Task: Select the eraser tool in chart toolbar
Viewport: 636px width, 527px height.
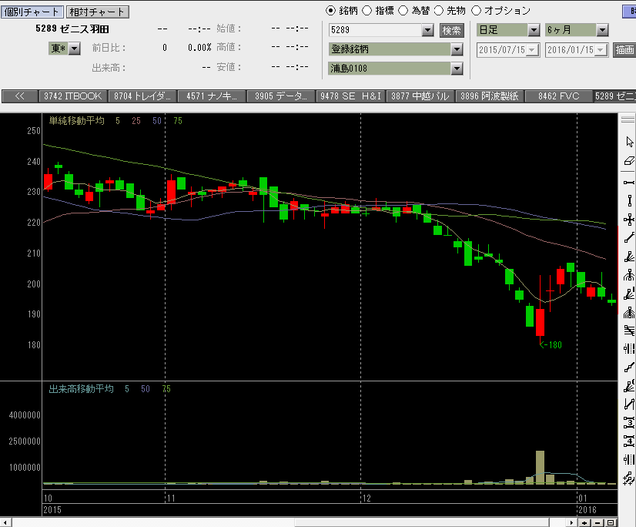Action: pos(629,161)
